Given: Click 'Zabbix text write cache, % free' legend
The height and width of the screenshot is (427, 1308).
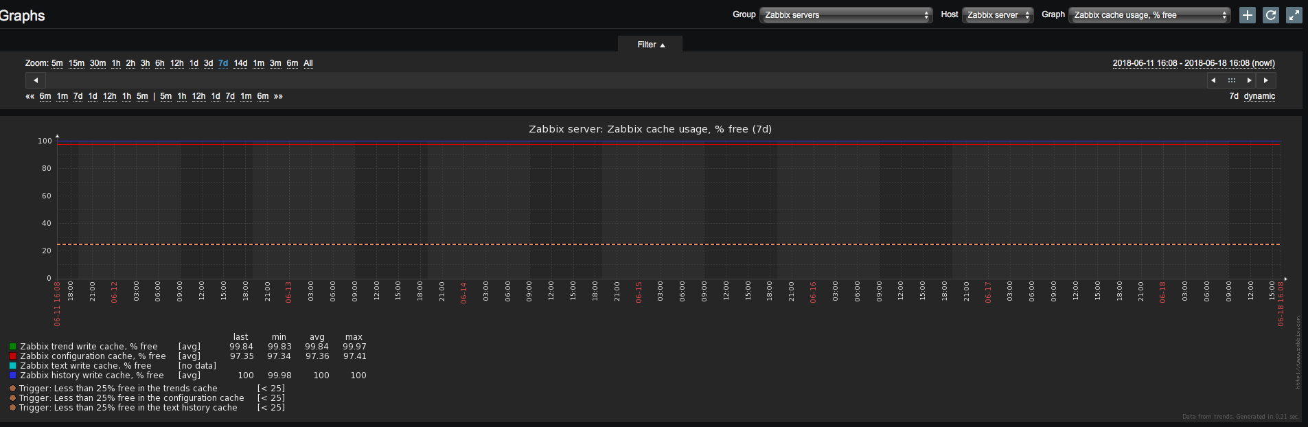Looking at the screenshot, I should pos(85,366).
